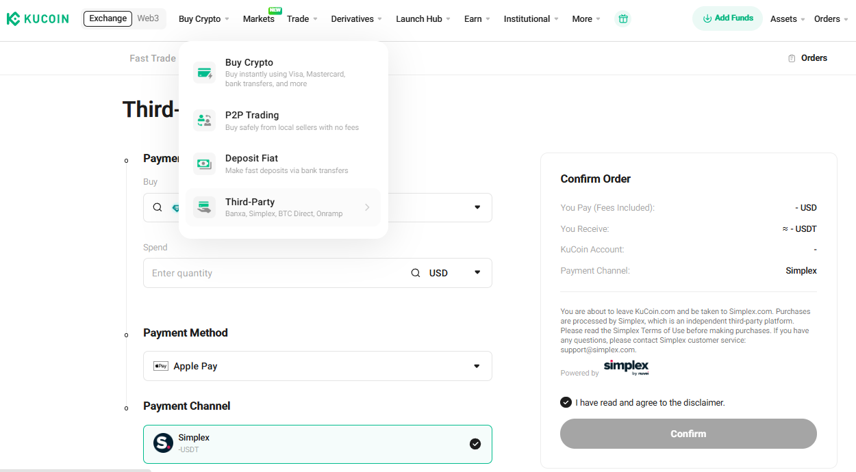Uncheck the disclaimer agreement checkbox
Screen dimensions: 856x472
(566, 402)
